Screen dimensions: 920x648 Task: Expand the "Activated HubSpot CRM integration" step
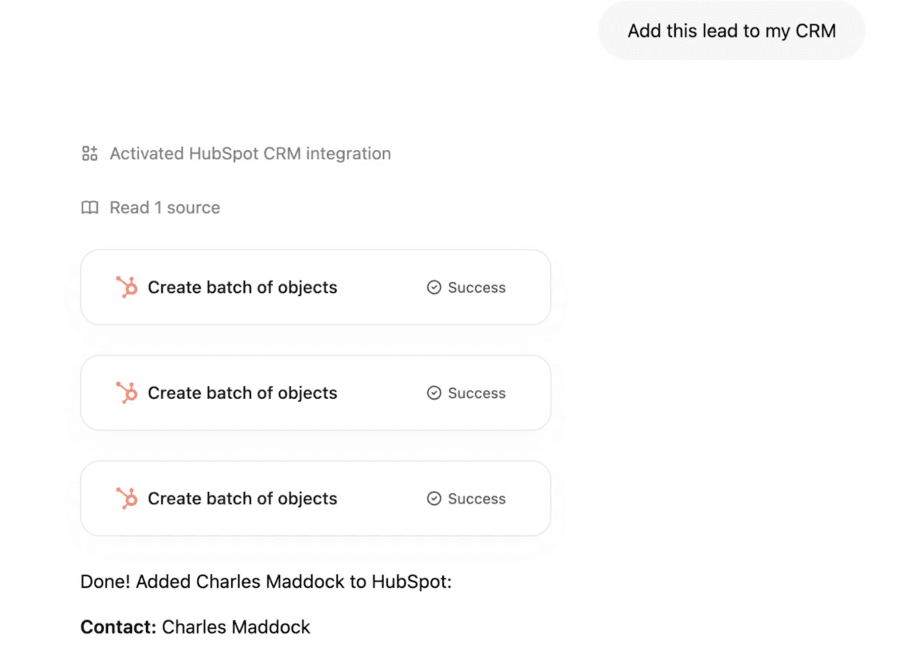tap(250, 153)
